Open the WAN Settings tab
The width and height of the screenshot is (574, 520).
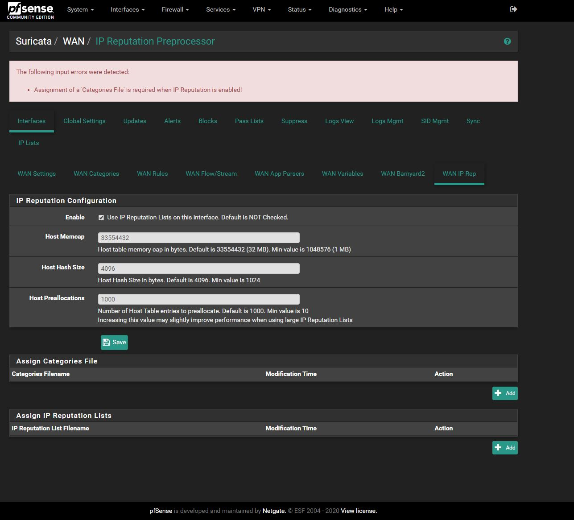click(x=37, y=173)
